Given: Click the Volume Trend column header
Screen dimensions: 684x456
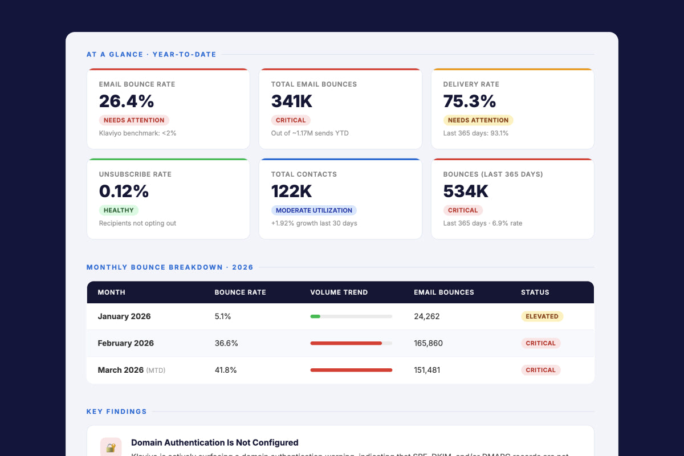Looking at the screenshot, I should [x=339, y=292].
